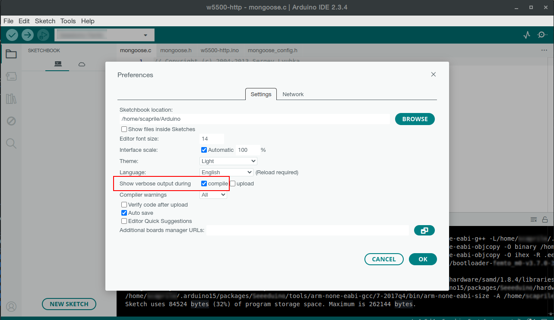554x320 pixels.
Task: Open the Theme dropdown showing Light
Action: [228, 161]
